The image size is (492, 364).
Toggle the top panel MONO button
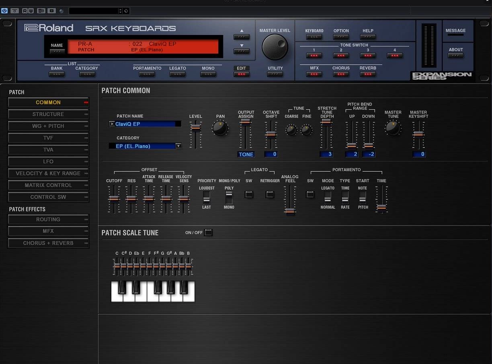point(208,74)
